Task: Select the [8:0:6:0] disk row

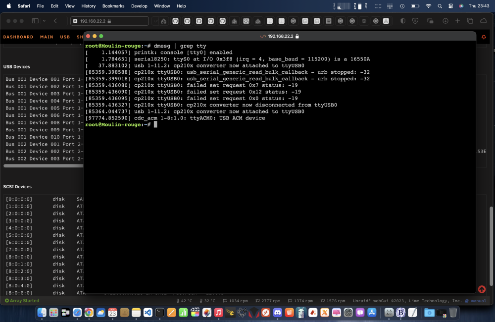Action: pos(44,293)
